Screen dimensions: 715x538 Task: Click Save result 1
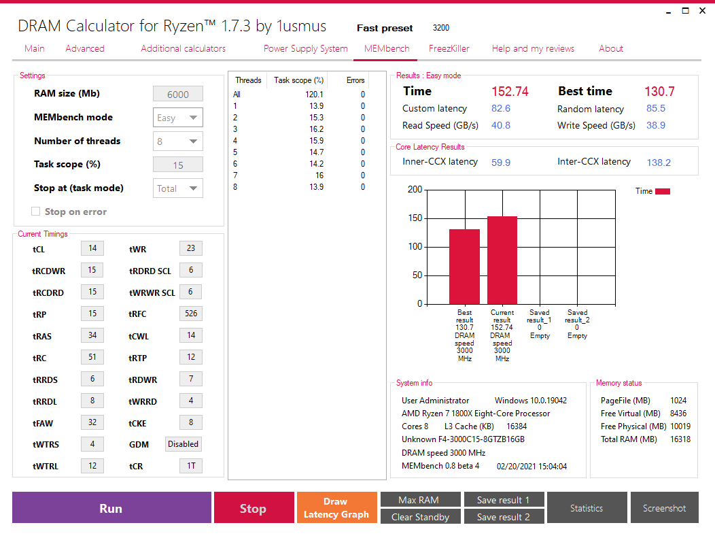coord(503,500)
